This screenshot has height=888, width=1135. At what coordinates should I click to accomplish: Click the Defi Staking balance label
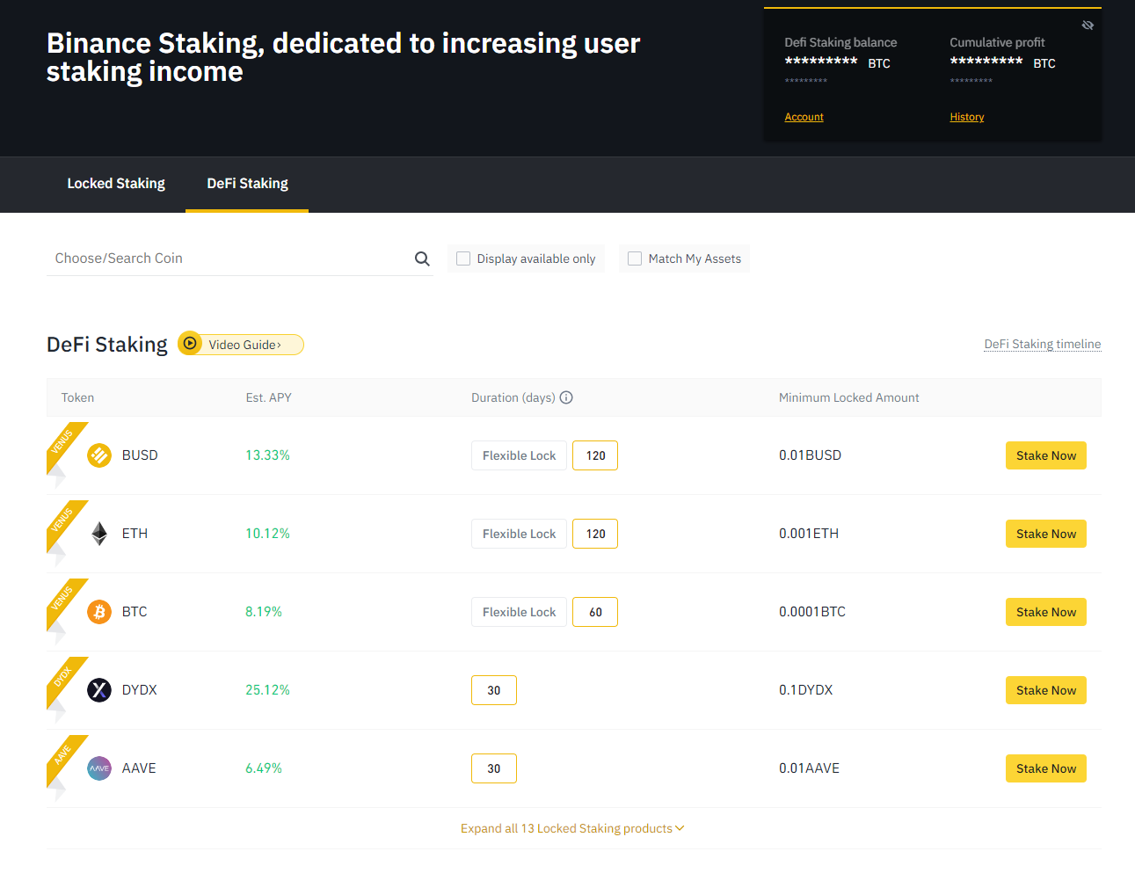pos(840,42)
